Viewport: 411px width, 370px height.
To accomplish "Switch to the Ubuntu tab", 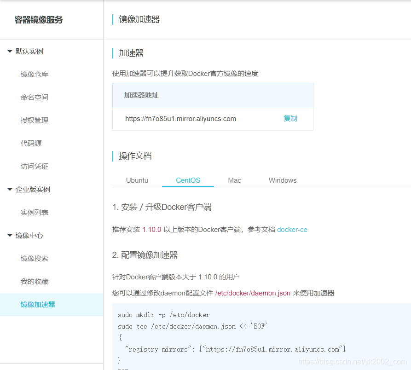I will click(137, 180).
